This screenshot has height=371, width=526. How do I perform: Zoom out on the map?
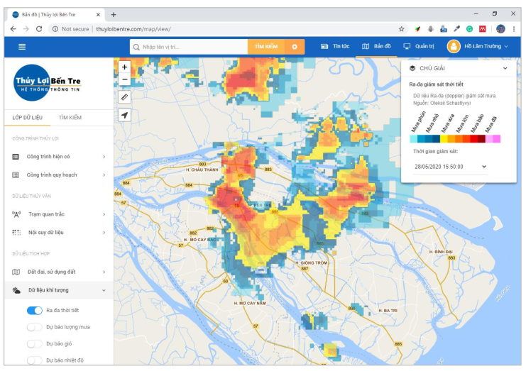pos(125,79)
